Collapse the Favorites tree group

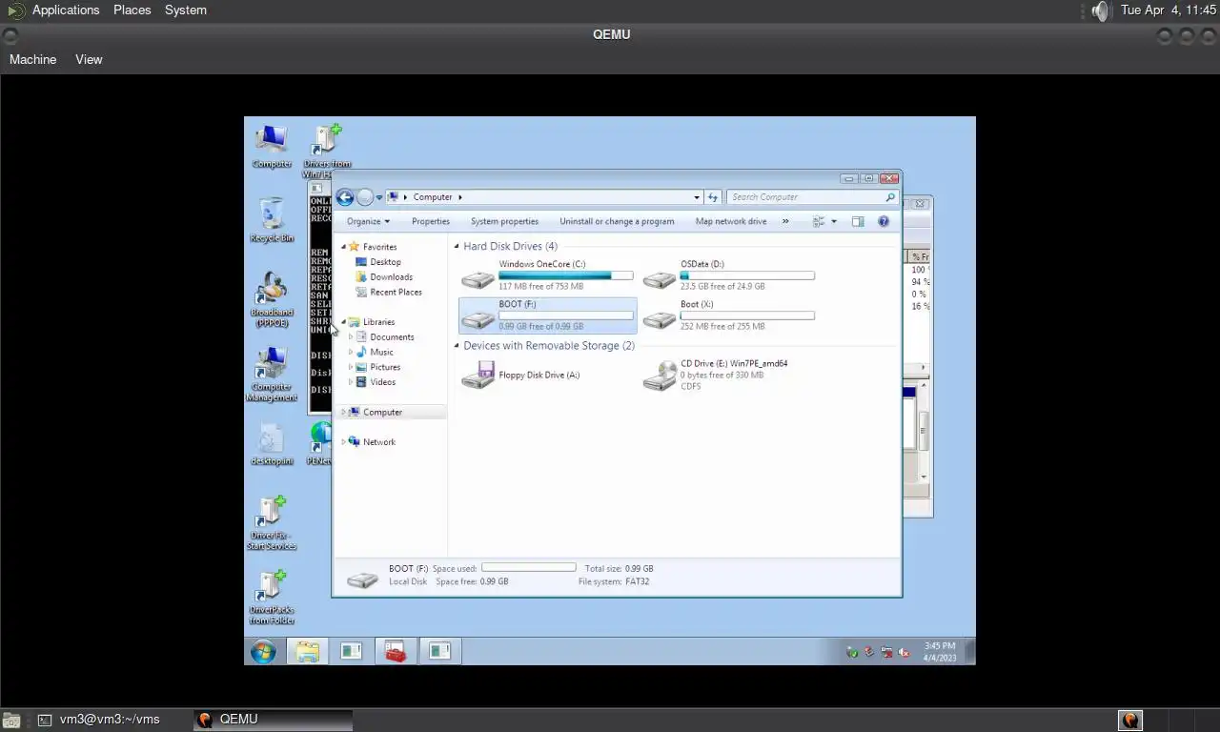pos(344,247)
